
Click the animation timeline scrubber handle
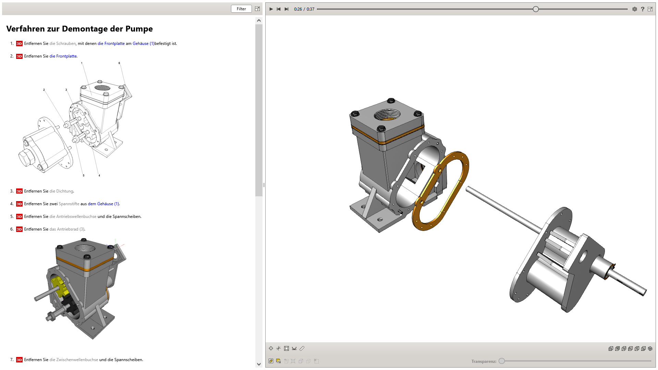536,9
